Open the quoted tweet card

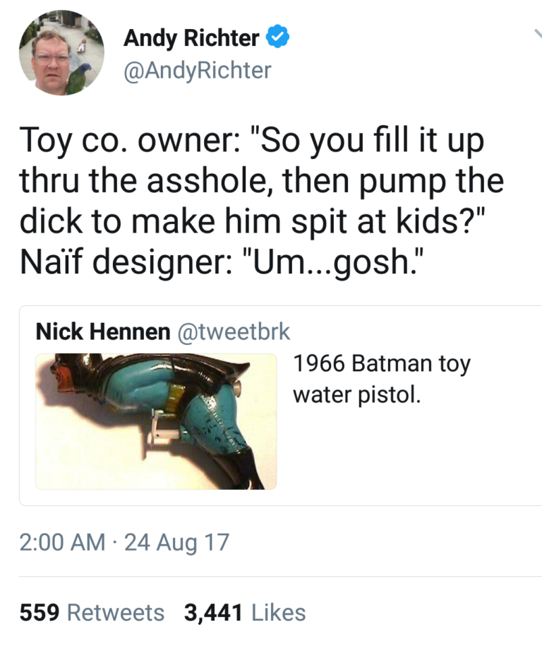coord(280,406)
